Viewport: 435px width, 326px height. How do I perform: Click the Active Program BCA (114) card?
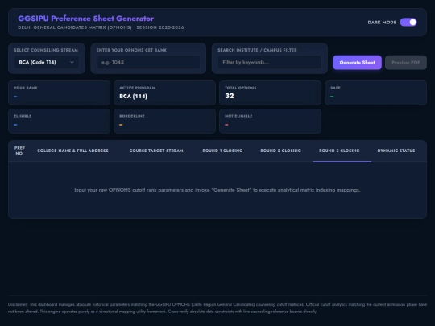click(x=165, y=93)
